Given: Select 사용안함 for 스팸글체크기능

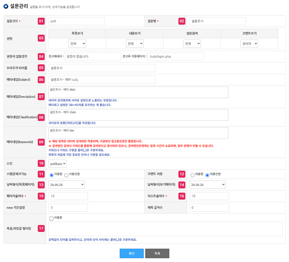Looking at the screenshot, I should pos(66,175).
